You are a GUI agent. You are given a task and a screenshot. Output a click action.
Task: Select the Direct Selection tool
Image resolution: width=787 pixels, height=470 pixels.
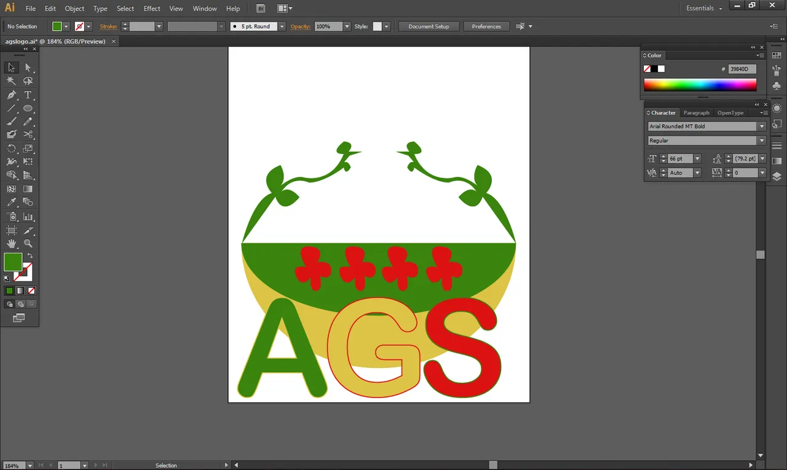click(x=28, y=68)
